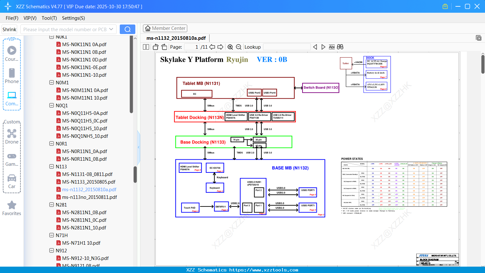The image size is (485, 273).
Task: Open MS-N2811N1_0C.pdf
Action: tap(84, 220)
